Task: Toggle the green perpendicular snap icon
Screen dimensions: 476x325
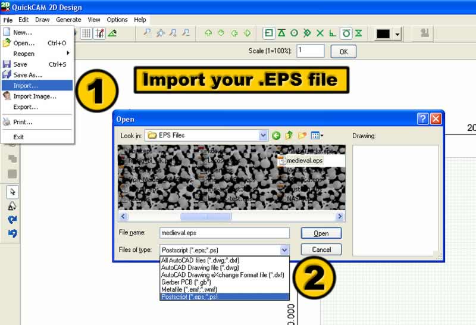Action: 333,33
